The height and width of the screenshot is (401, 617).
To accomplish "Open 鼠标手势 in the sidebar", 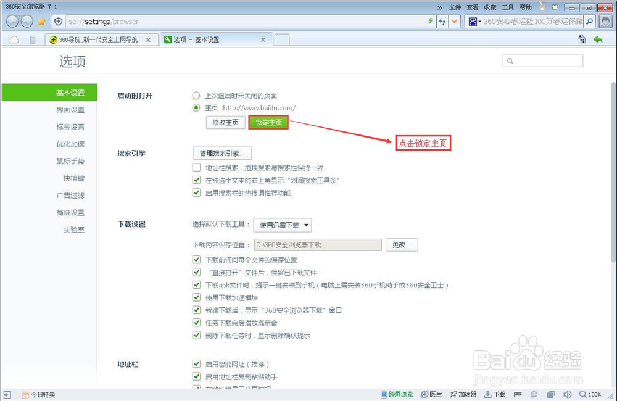I will coord(70,162).
